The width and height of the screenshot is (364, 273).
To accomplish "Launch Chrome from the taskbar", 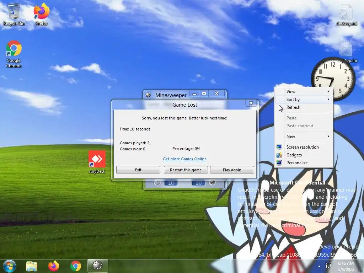I will (76, 266).
